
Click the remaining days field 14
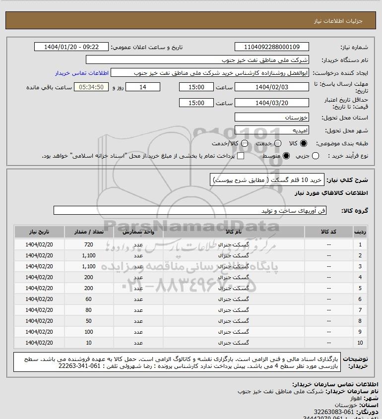coord(143,87)
